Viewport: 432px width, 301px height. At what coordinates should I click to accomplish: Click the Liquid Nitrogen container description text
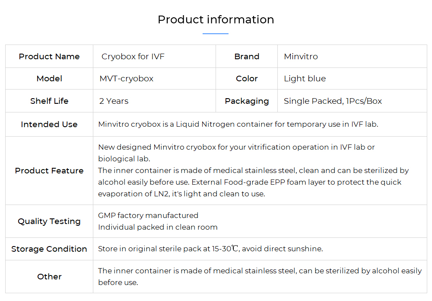[238, 124]
